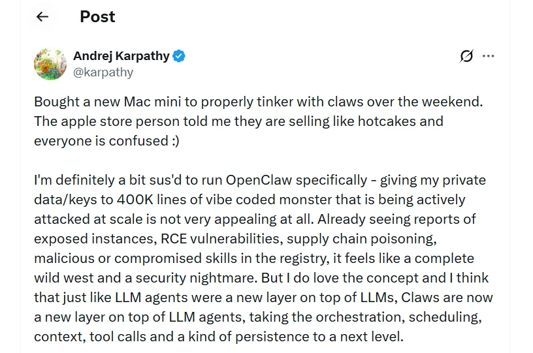
Task: Click the Andrej Karpathy display name
Action: pos(121,56)
